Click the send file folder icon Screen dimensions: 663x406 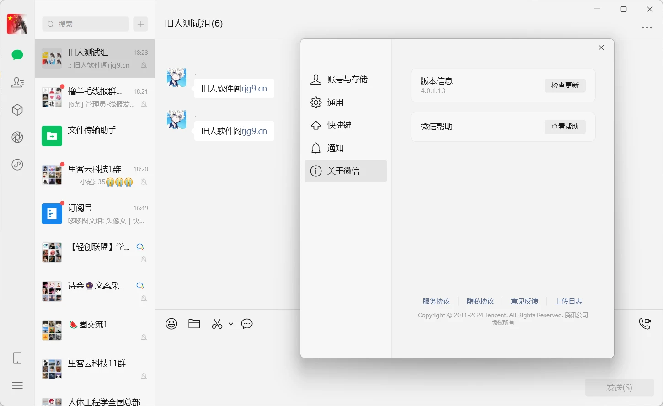click(x=194, y=324)
